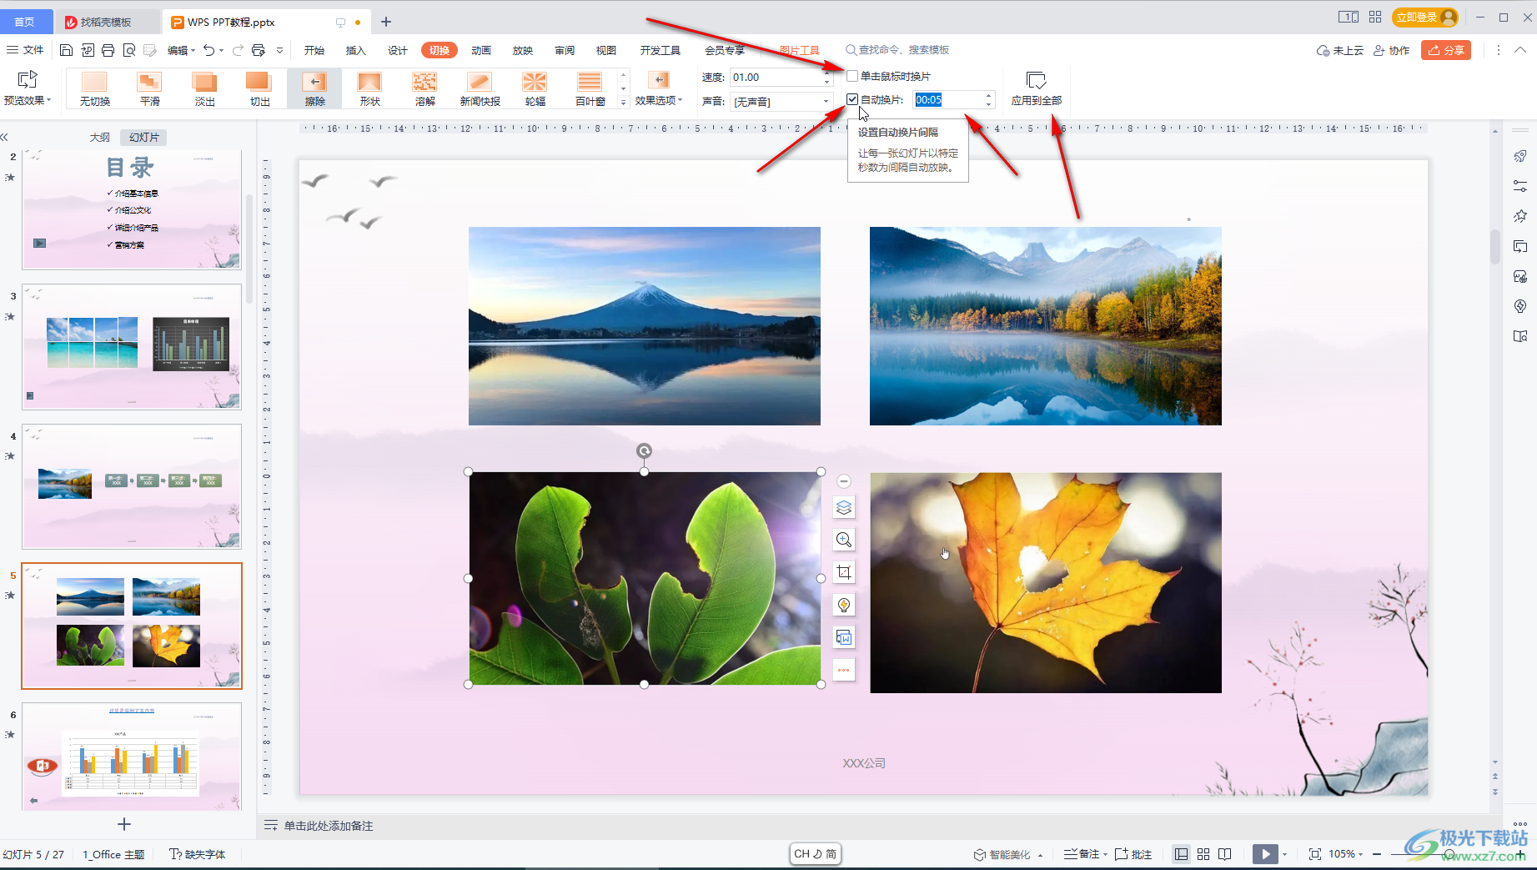Click the 速度 speed input field
This screenshot has height=870, width=1537.
coord(776,77)
